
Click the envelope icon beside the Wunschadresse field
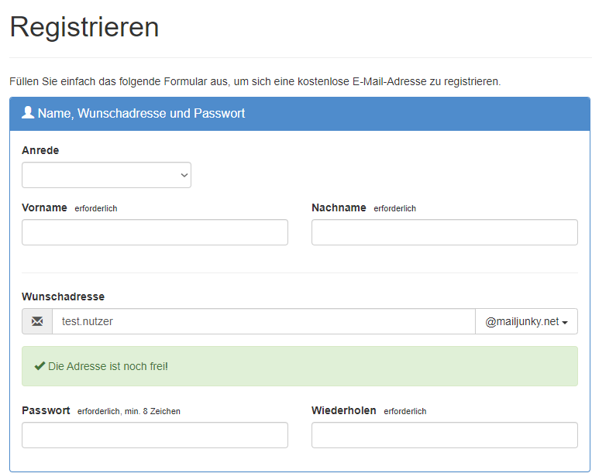point(37,321)
